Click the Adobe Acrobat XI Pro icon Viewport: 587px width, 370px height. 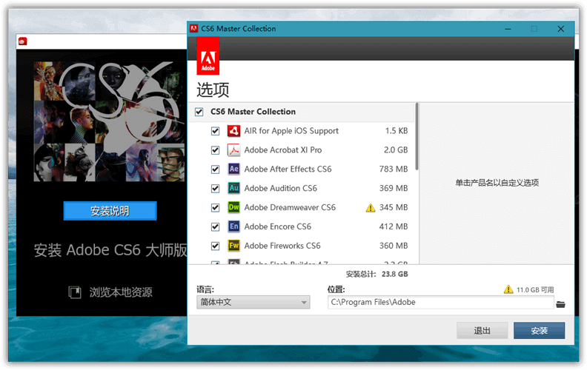coord(234,150)
